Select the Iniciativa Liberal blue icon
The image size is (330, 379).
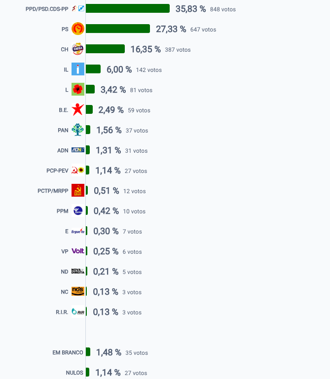point(78,69)
